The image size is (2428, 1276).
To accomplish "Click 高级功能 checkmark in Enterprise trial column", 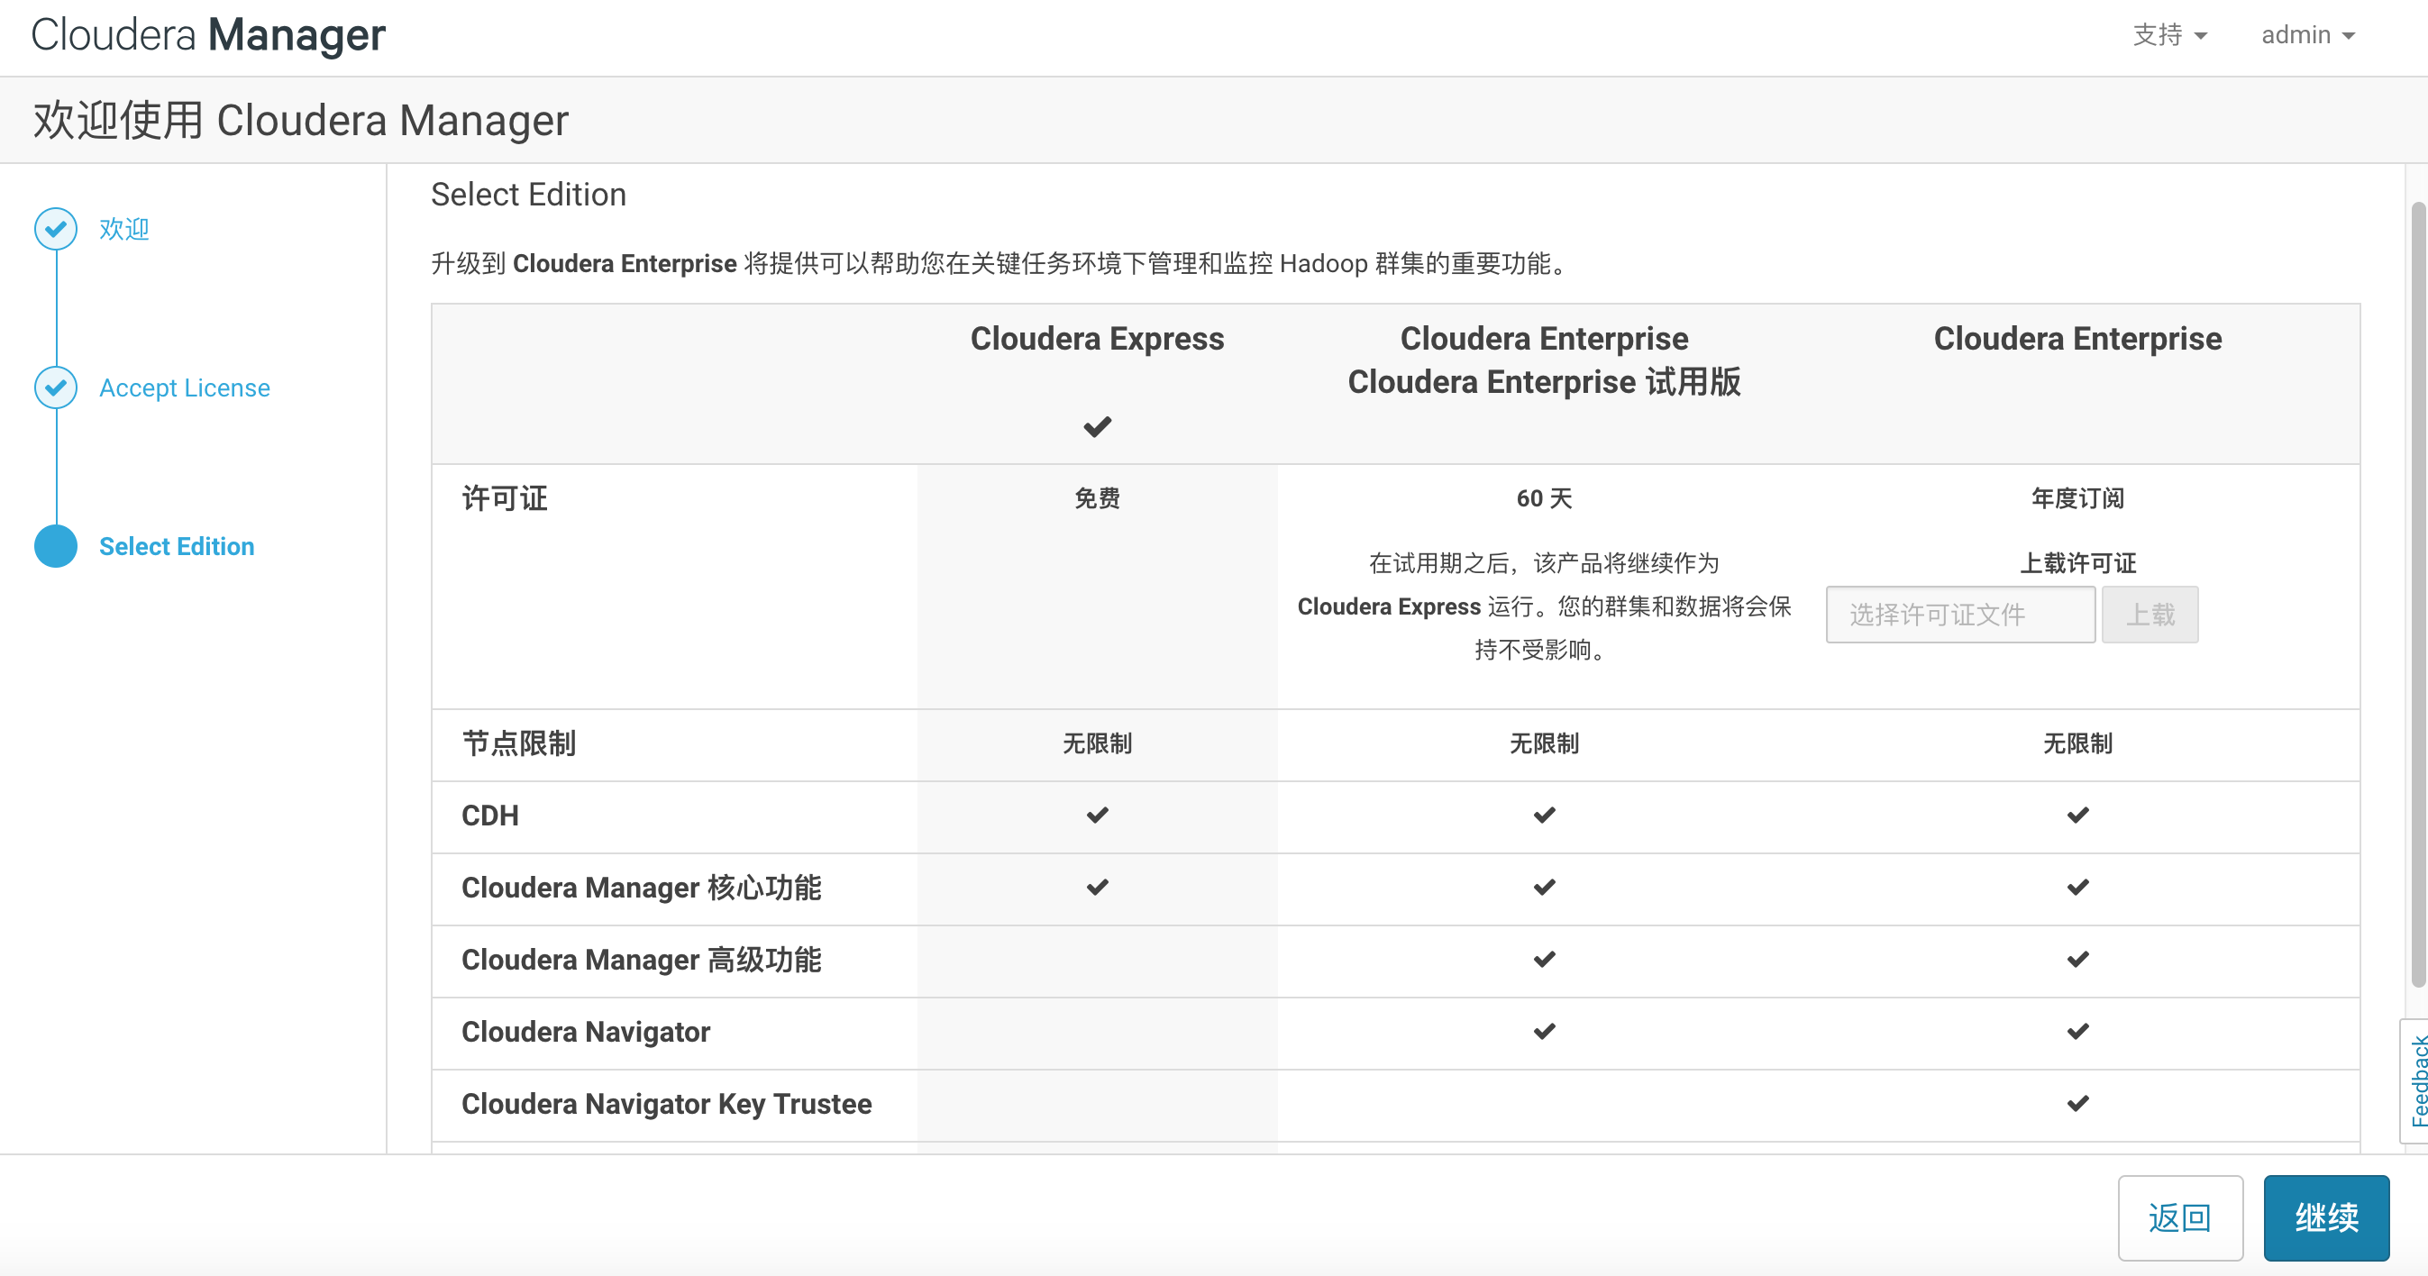I will pyautogui.click(x=1544, y=960).
